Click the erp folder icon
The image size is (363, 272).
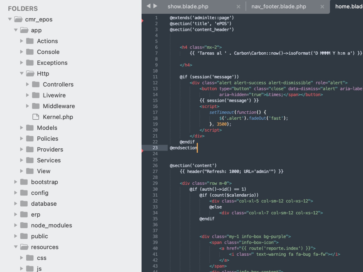click(24, 214)
